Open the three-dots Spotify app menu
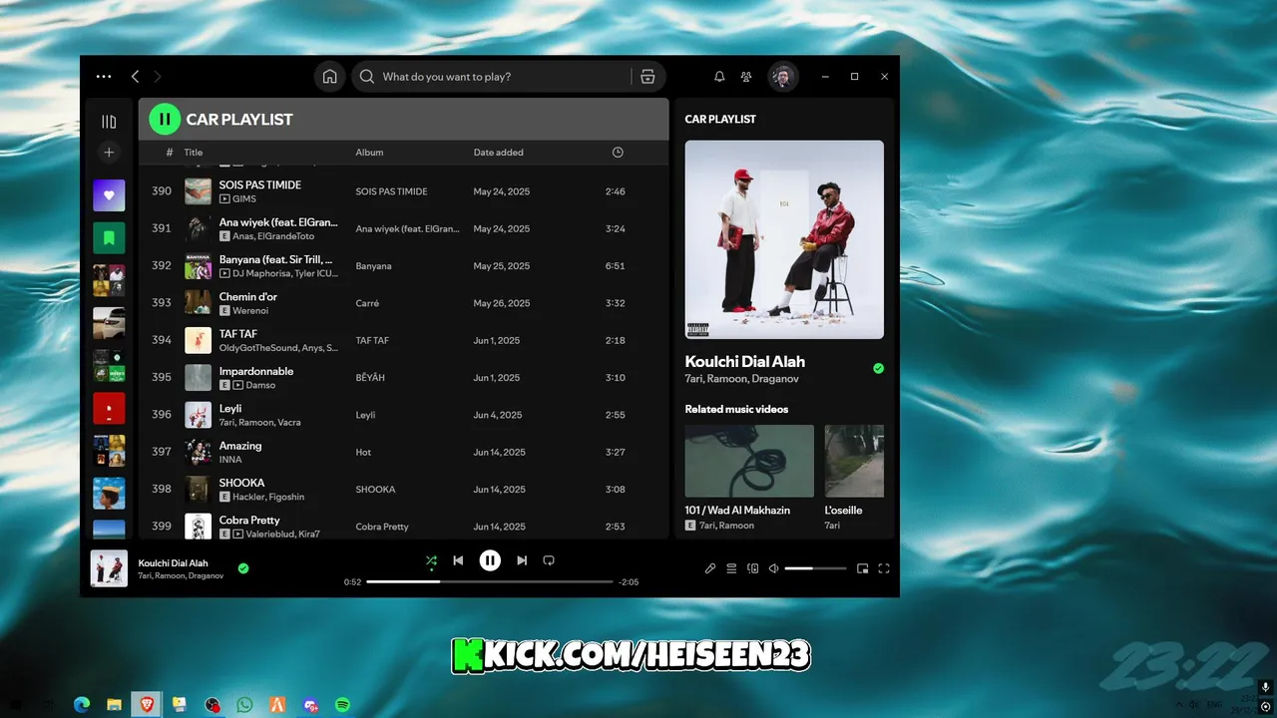Image resolution: width=1277 pixels, height=718 pixels. click(104, 76)
